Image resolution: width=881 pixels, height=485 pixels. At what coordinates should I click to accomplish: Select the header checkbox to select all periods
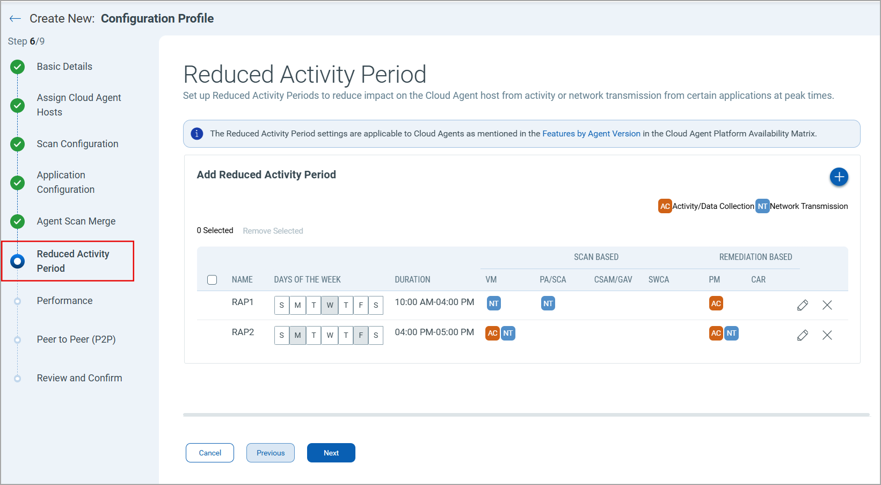click(212, 279)
